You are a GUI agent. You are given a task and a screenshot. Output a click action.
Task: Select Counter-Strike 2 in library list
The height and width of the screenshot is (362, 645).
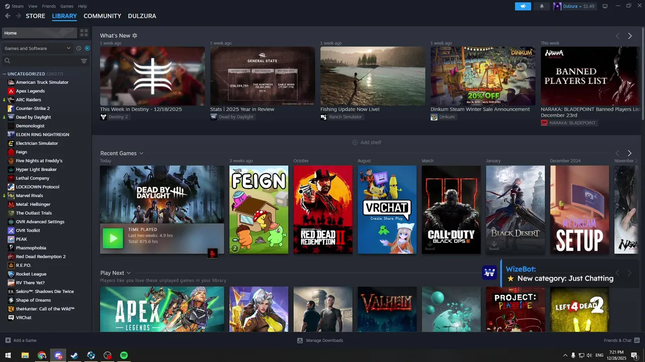[33, 109]
